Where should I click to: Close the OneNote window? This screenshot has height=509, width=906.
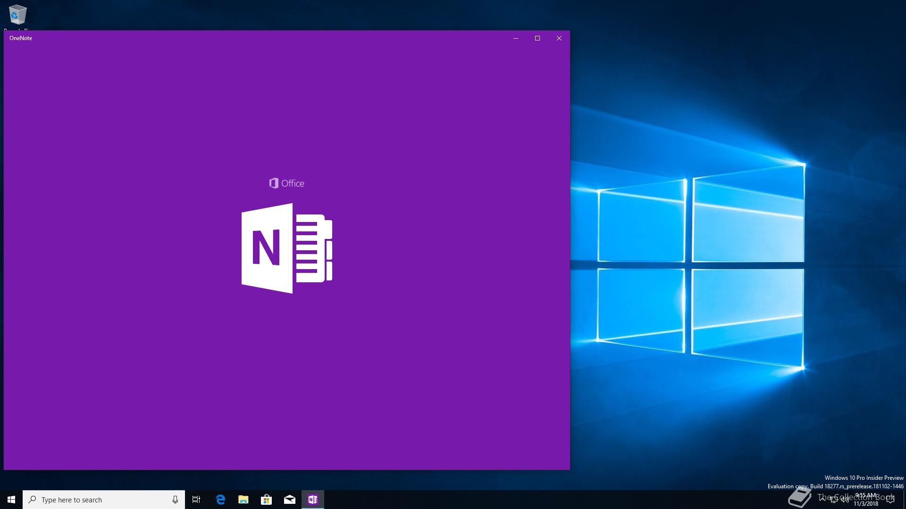click(559, 38)
